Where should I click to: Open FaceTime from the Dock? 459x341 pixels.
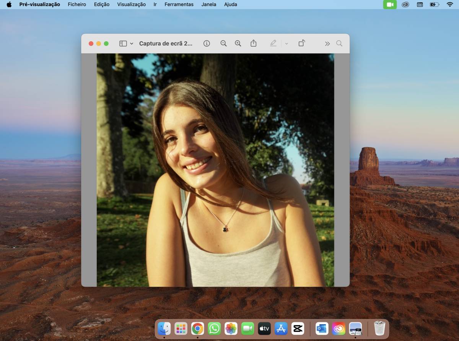click(x=248, y=328)
